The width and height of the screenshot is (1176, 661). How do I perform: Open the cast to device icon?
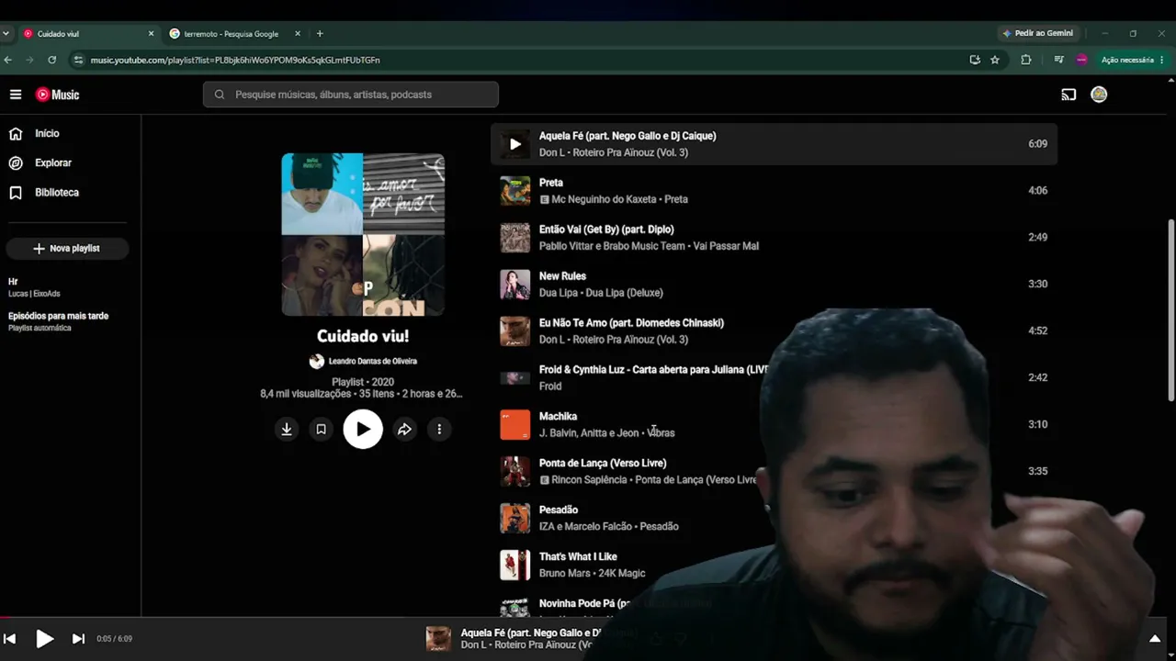[1069, 95]
